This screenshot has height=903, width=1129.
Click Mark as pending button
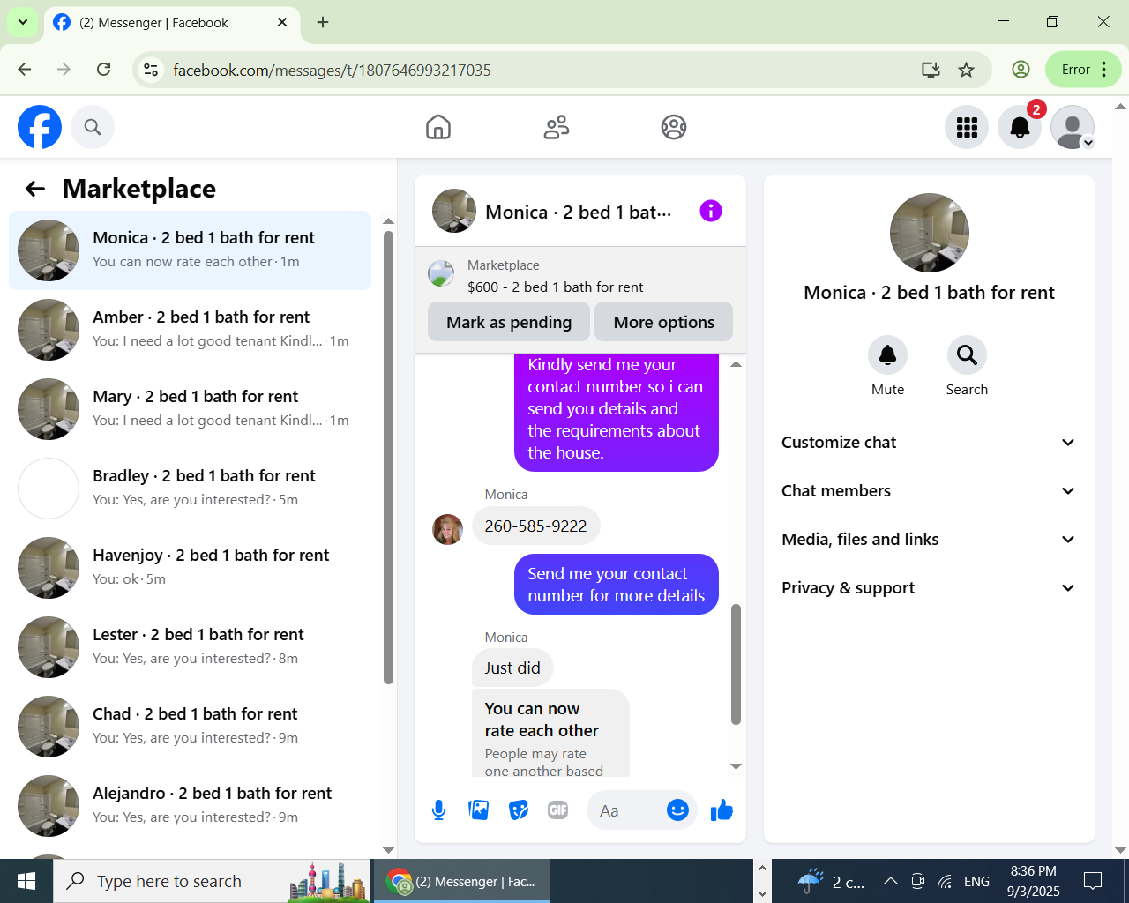coord(509,322)
